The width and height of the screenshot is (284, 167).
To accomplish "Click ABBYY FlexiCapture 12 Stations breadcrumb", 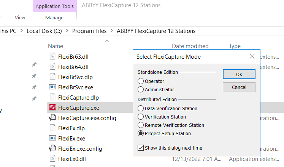I will pyautogui.click(x=156, y=31).
